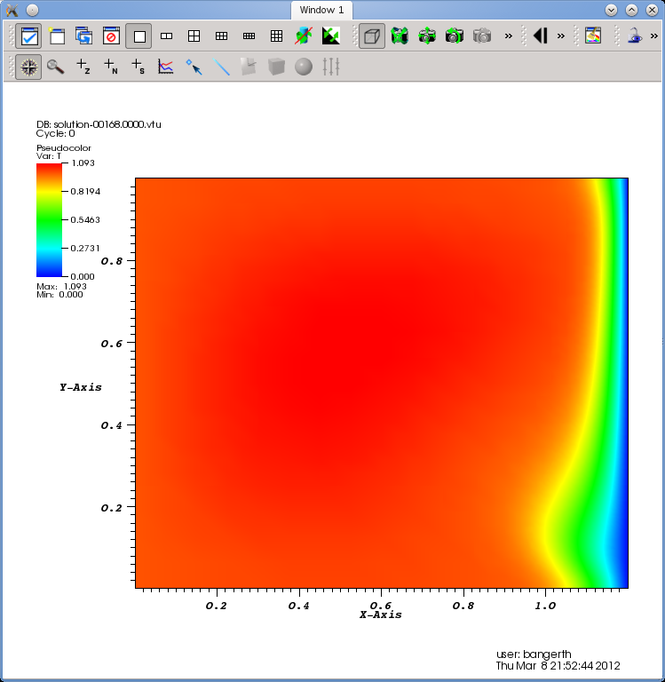Click the X-Axis label below the plot
The width and height of the screenshot is (665, 682).
click(380, 615)
